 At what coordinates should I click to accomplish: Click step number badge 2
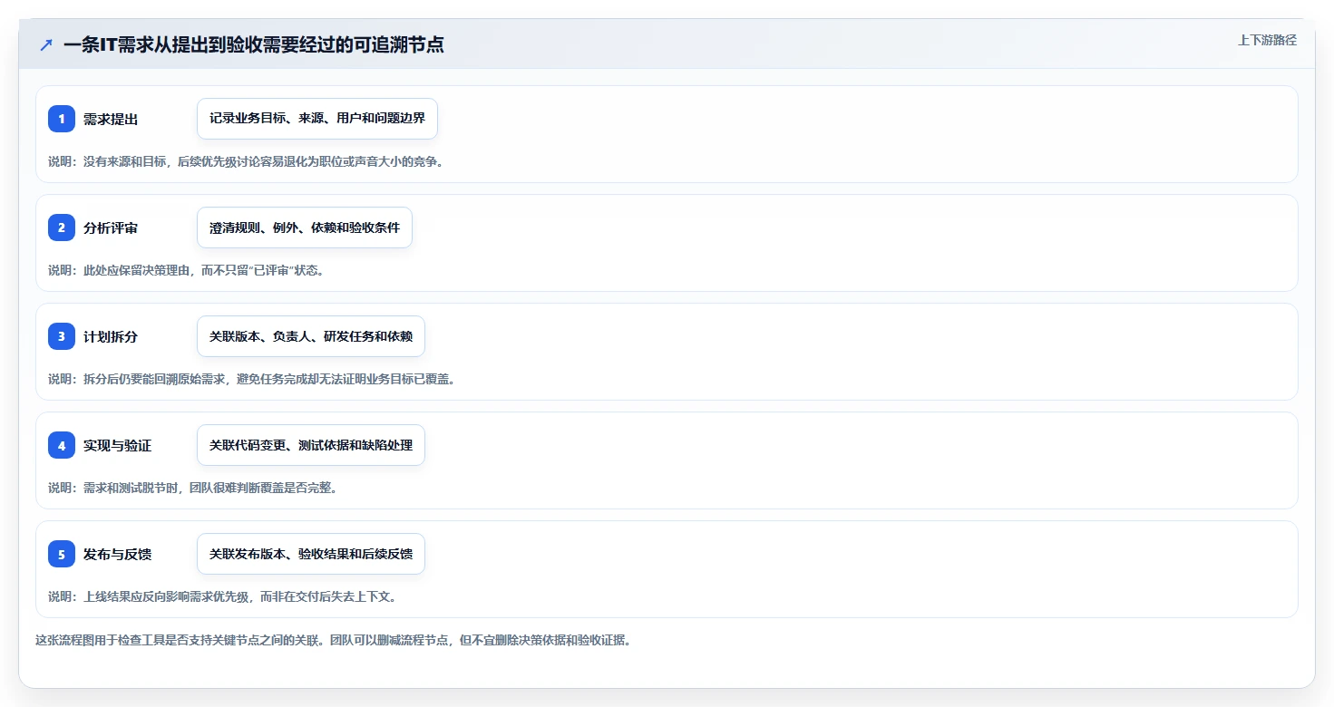point(62,228)
